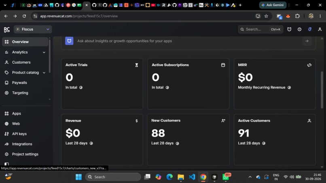326x183 pixels.
Task: Open Apps in the sidebar
Action: [17, 114]
